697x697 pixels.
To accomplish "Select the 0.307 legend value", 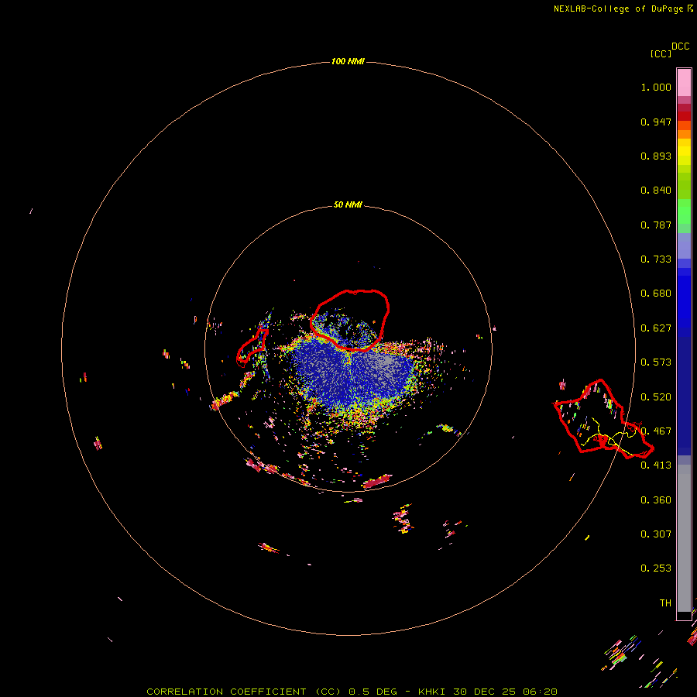I will (656, 534).
